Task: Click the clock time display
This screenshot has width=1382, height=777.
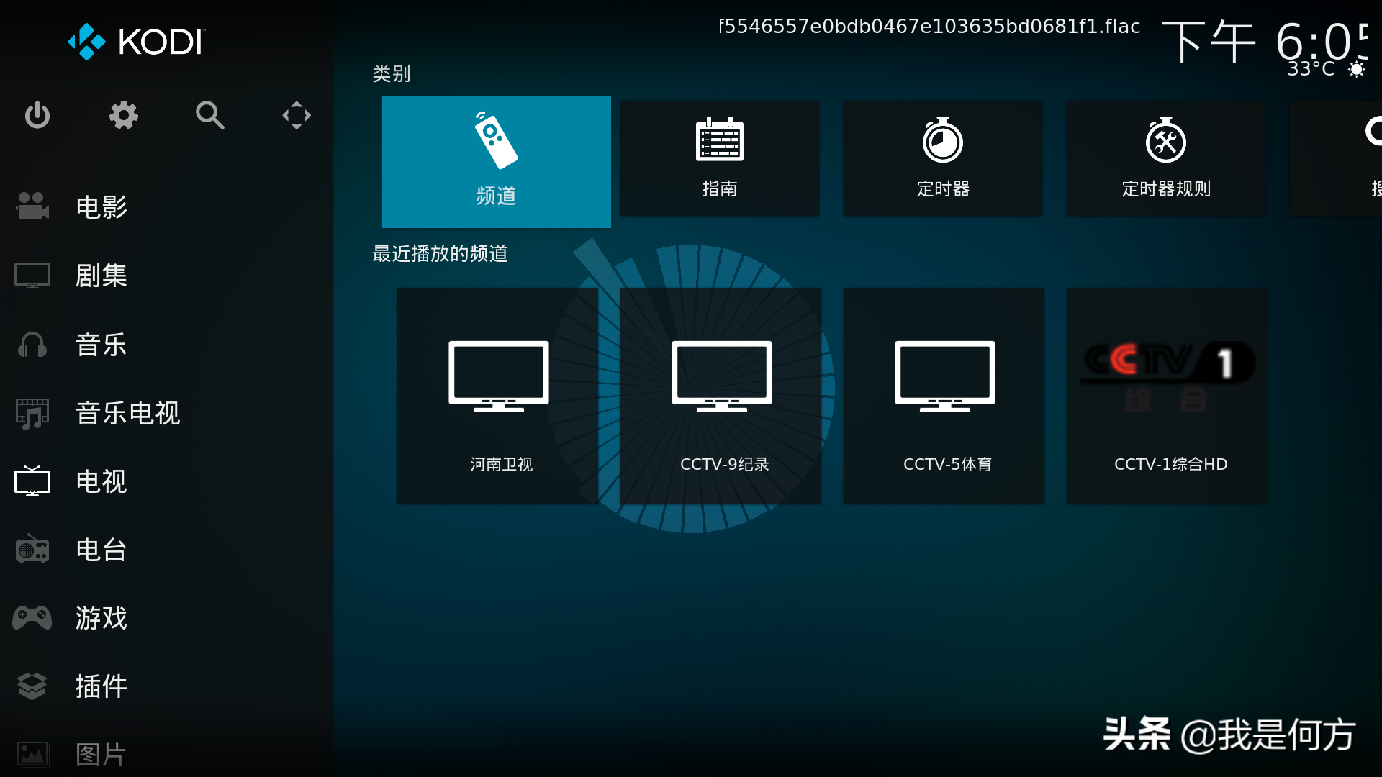Action: point(1265,42)
